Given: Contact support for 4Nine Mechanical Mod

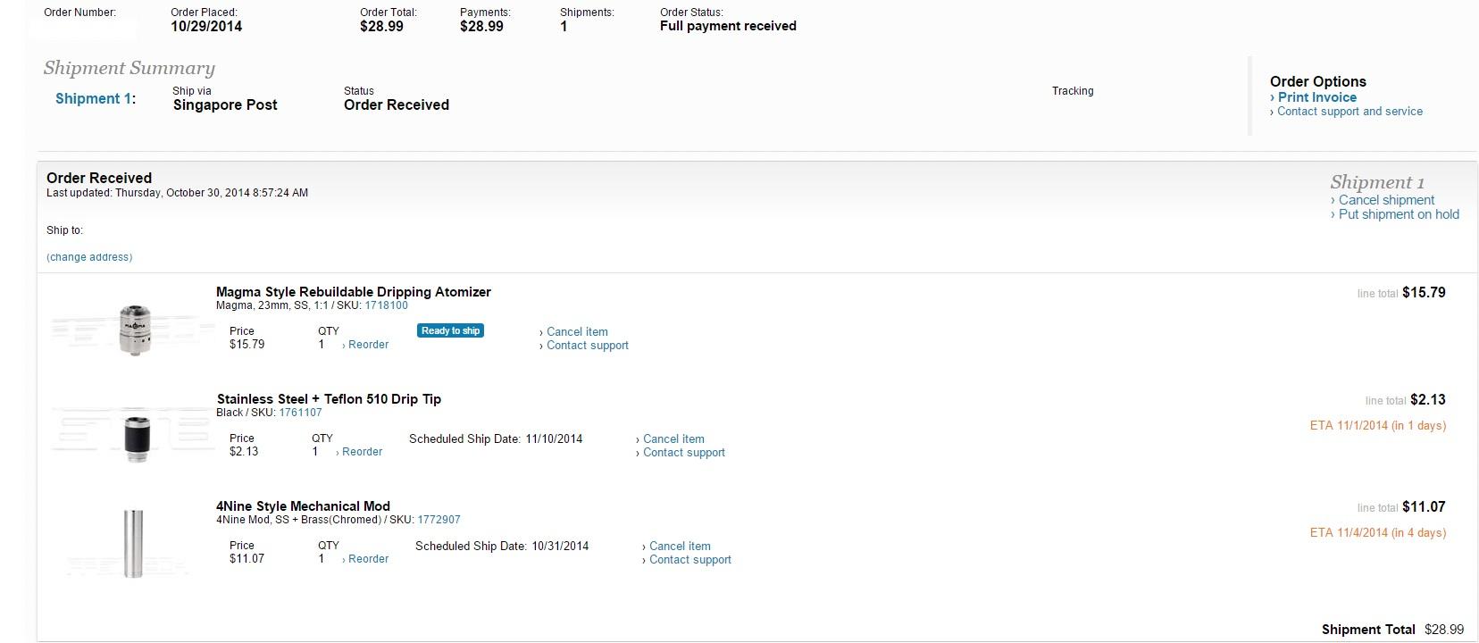Looking at the screenshot, I should 689,560.
